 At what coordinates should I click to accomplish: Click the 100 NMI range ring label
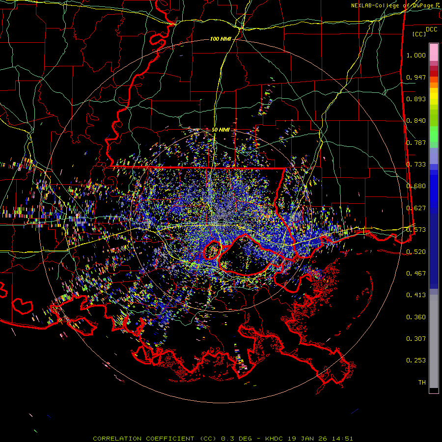click(x=220, y=39)
